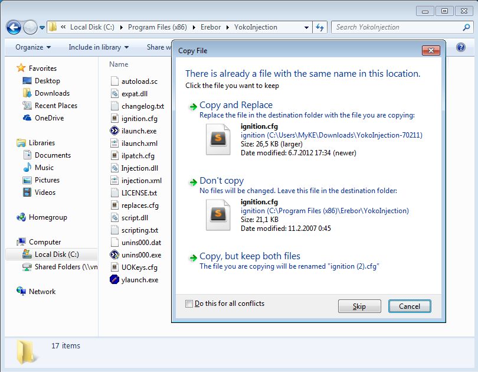Screen dimensions: 478x372
Task: Open OneDrive in sidebar
Action: (50, 118)
